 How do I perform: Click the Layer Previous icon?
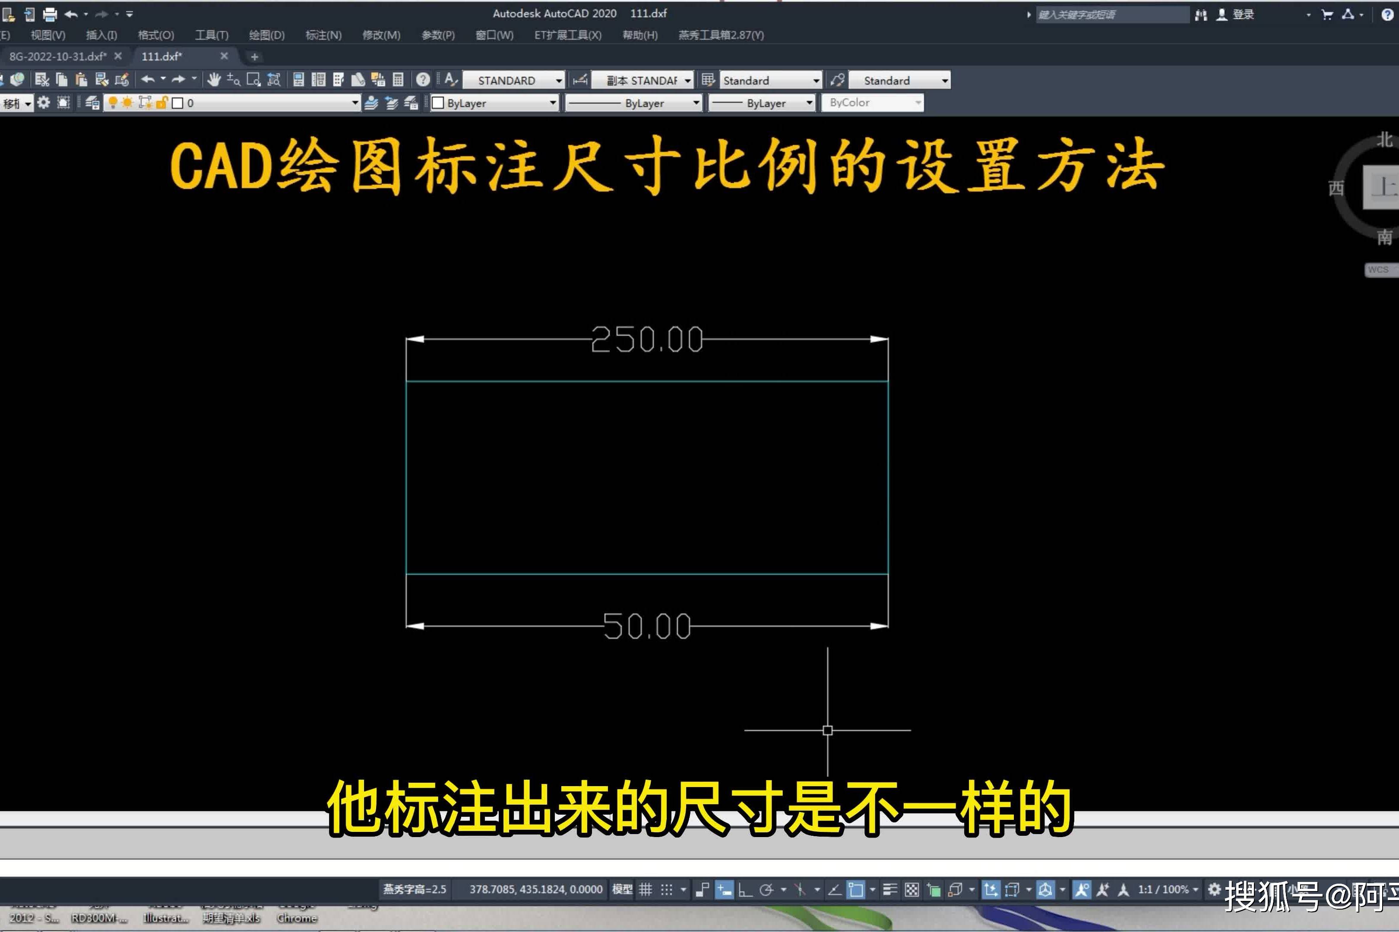pyautogui.click(x=391, y=103)
